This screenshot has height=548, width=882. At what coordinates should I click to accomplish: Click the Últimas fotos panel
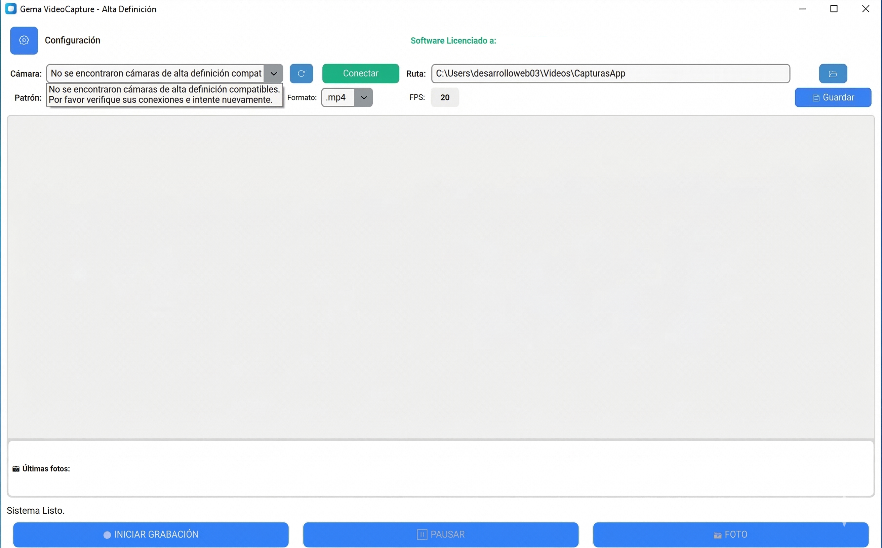pyautogui.click(x=440, y=468)
